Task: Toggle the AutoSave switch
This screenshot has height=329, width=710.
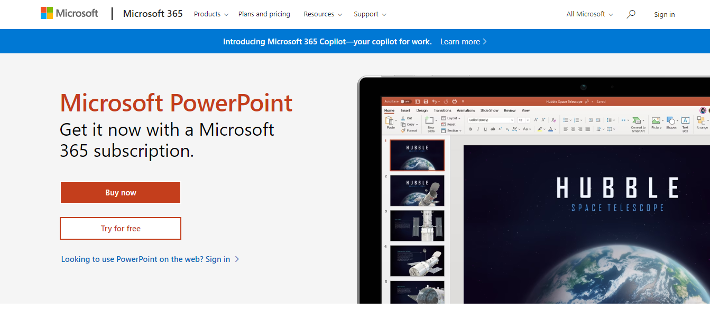Action: tap(405, 101)
